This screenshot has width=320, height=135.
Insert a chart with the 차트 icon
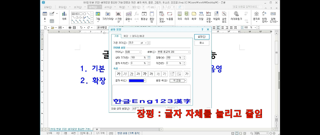64,16
